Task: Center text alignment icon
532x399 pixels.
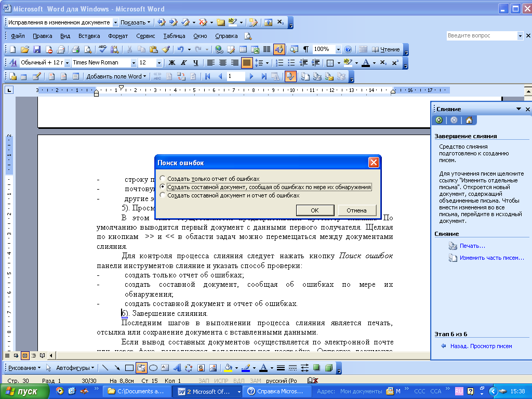Action: coord(222,63)
